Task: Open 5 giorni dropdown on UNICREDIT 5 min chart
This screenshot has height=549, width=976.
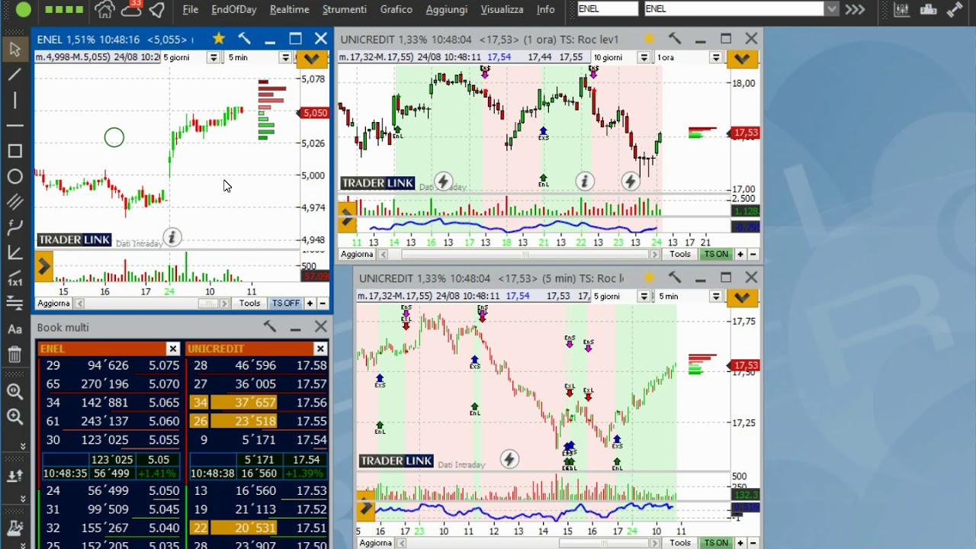Action: coord(644,296)
